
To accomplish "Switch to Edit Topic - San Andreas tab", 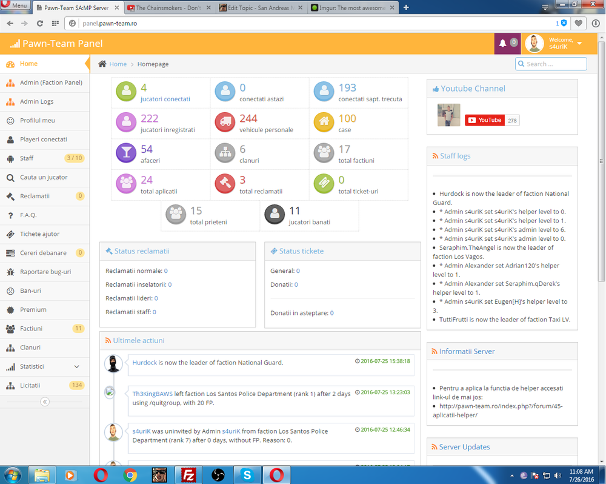I will tap(261, 7).
